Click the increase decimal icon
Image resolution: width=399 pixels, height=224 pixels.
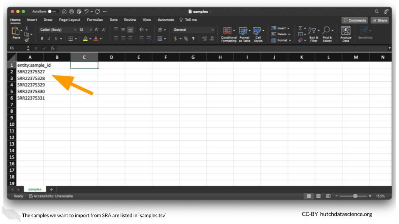point(204,39)
